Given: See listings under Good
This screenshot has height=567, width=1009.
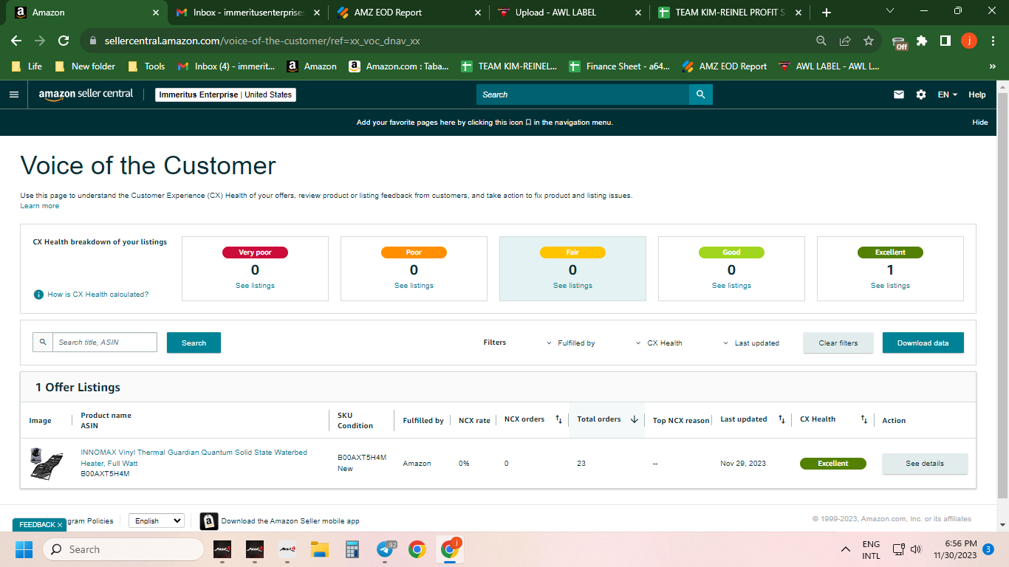Looking at the screenshot, I should pyautogui.click(x=731, y=286).
